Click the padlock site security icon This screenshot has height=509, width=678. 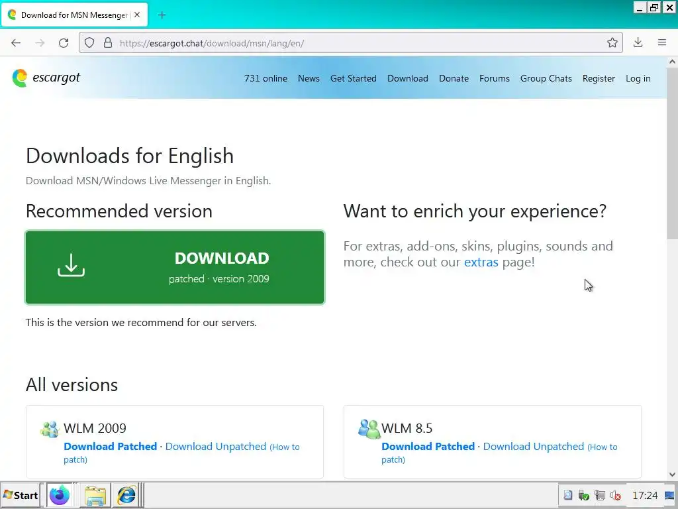point(108,43)
